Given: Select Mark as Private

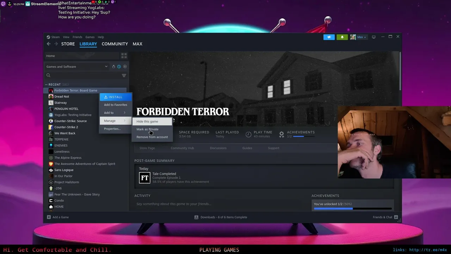Looking at the screenshot, I should pos(152,129).
